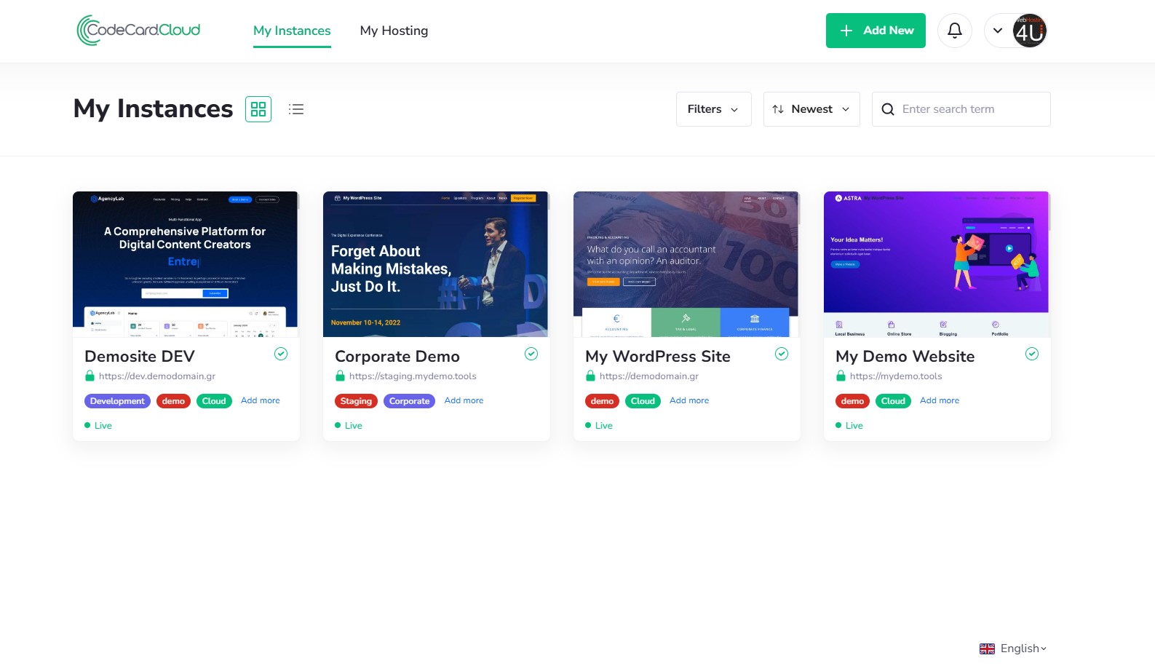Expand the account menu chevron
The image size is (1155, 666).
point(998,31)
